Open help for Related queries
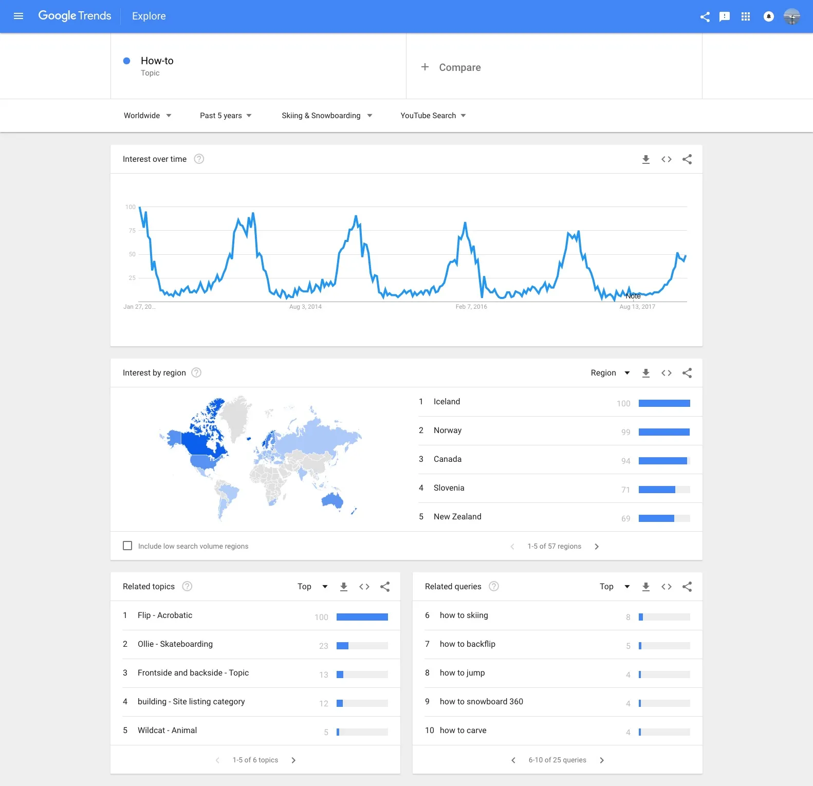This screenshot has height=786, width=813. tap(494, 586)
